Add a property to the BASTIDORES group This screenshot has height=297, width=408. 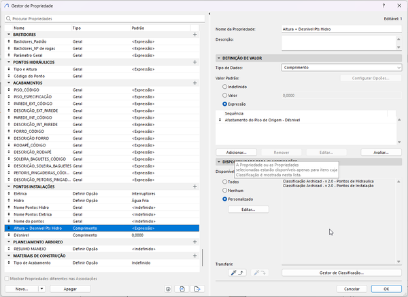[195, 35]
